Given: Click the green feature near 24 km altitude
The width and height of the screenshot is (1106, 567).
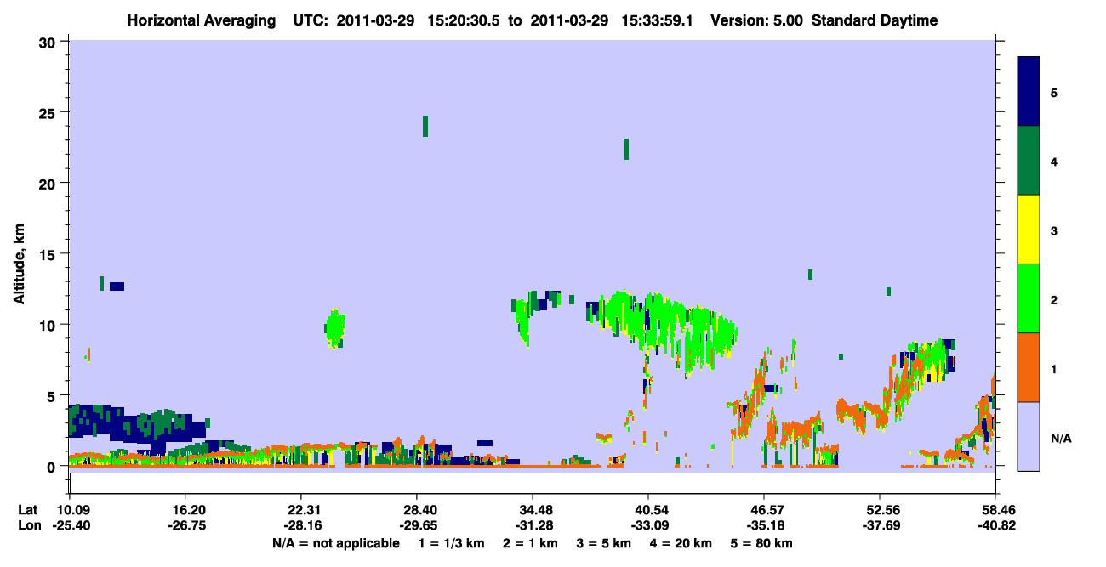Looking at the screenshot, I should pyautogui.click(x=425, y=126).
